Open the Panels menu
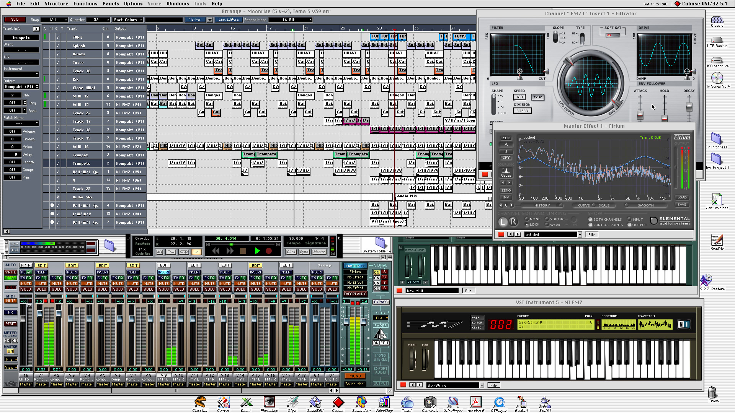Viewport: 735px width, 413px height. tap(110, 4)
